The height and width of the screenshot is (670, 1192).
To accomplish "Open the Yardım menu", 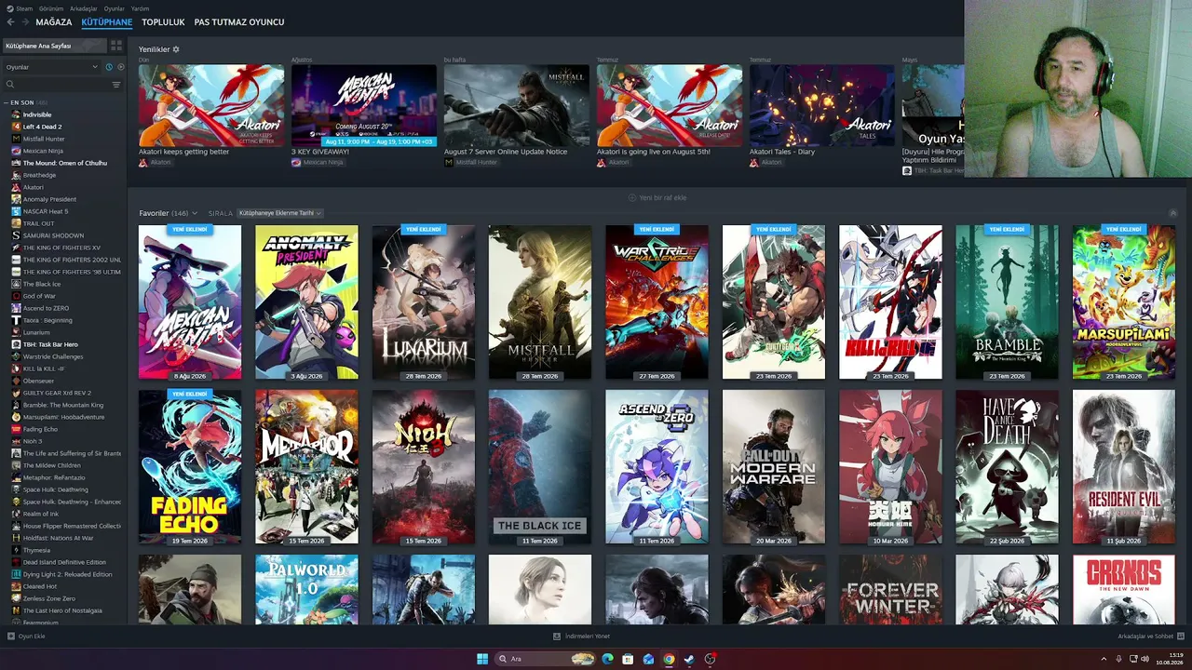I will pyautogui.click(x=140, y=8).
